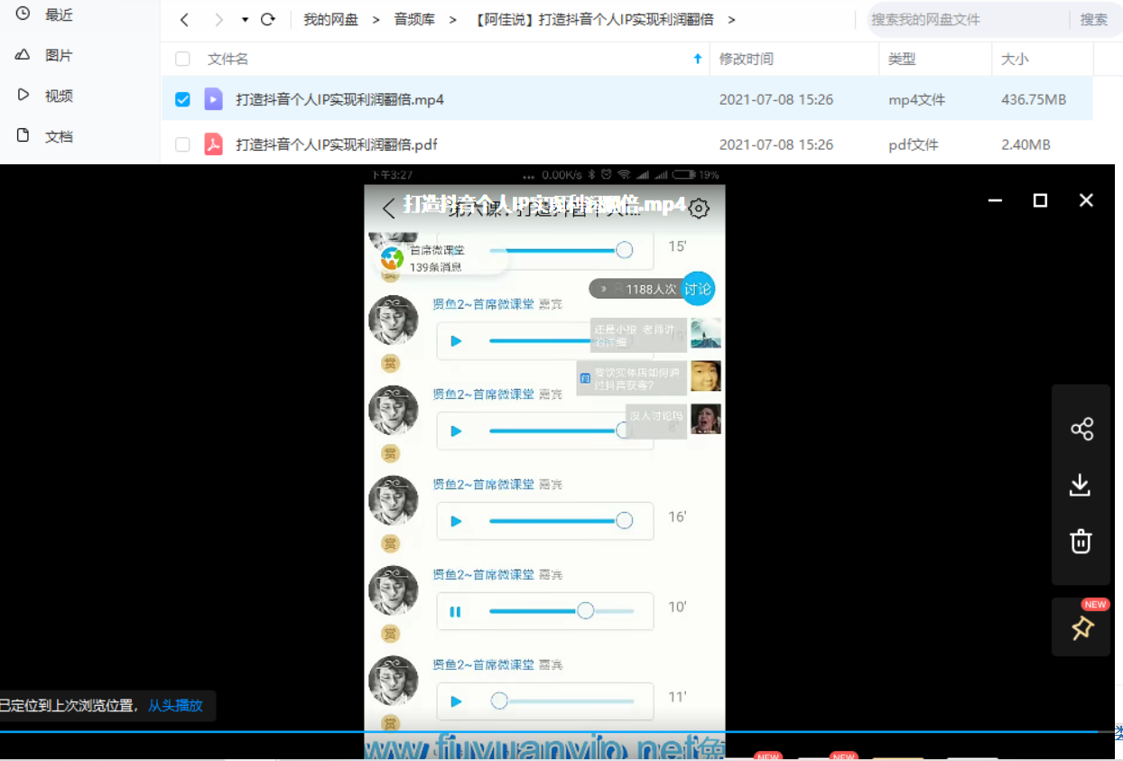This screenshot has height=761, width=1123.
Task: Open the 首席微课堂 139条消息 notification
Action: (x=440, y=258)
